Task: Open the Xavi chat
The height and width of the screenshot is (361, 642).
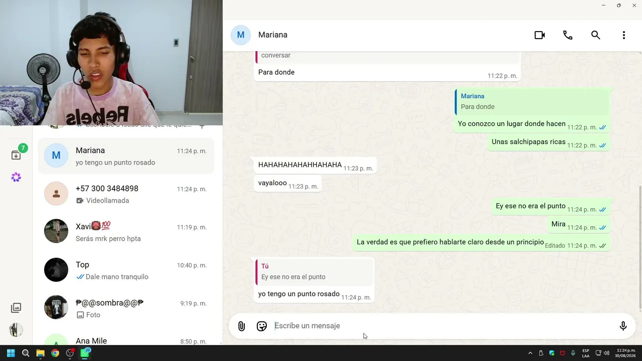Action: tap(126, 231)
